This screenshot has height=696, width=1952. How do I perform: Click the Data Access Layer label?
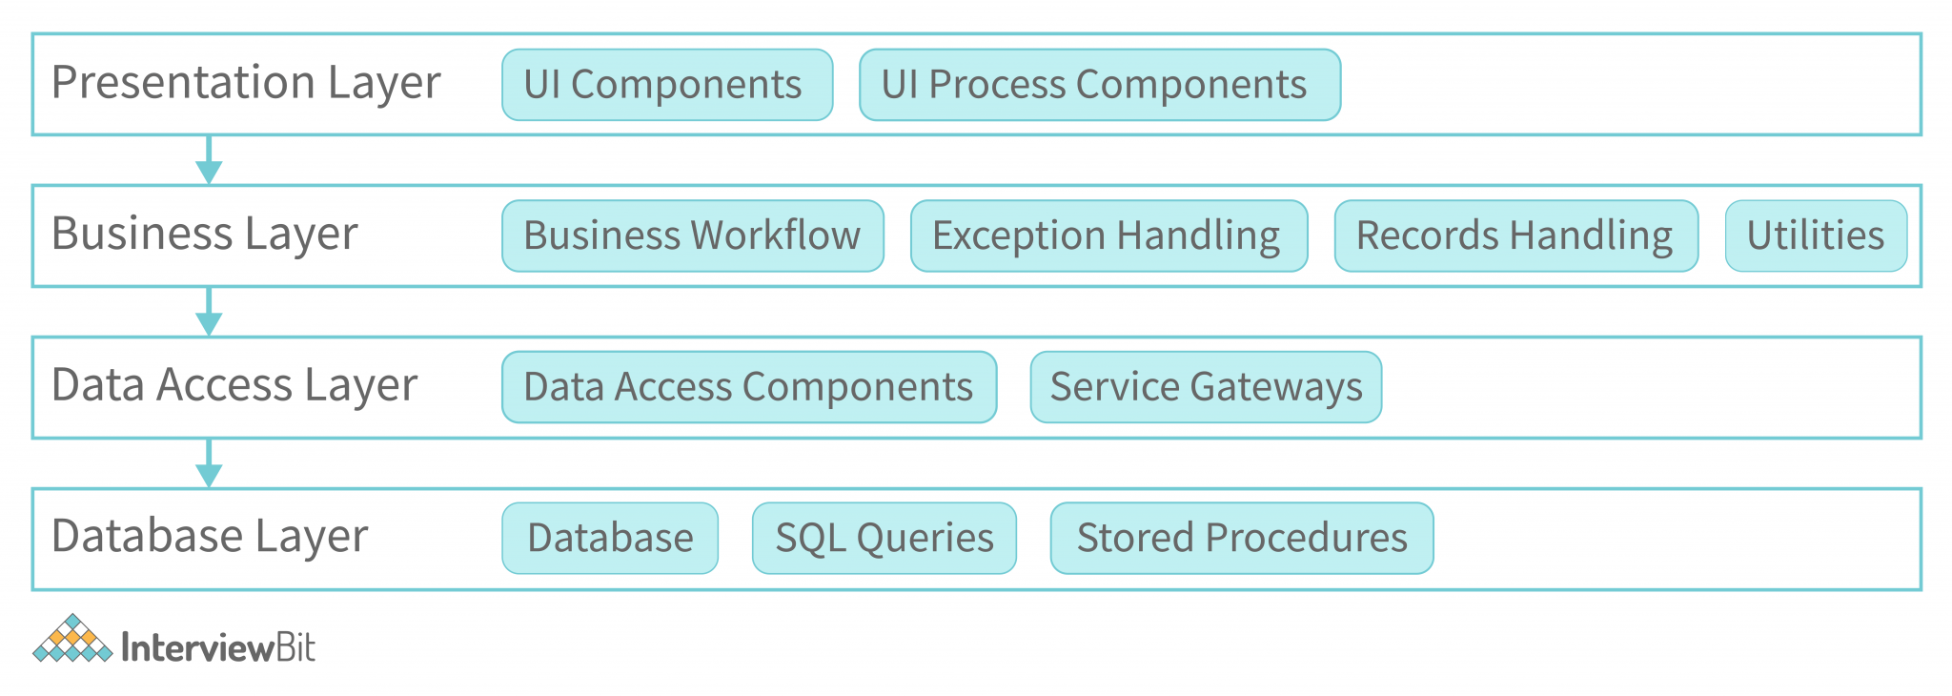pyautogui.click(x=234, y=385)
